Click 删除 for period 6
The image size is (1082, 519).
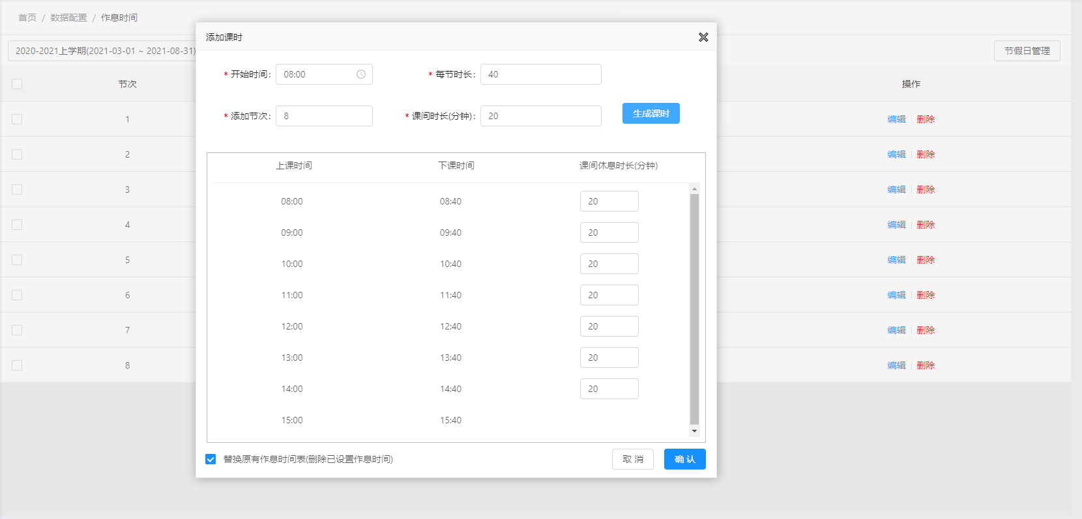(926, 295)
